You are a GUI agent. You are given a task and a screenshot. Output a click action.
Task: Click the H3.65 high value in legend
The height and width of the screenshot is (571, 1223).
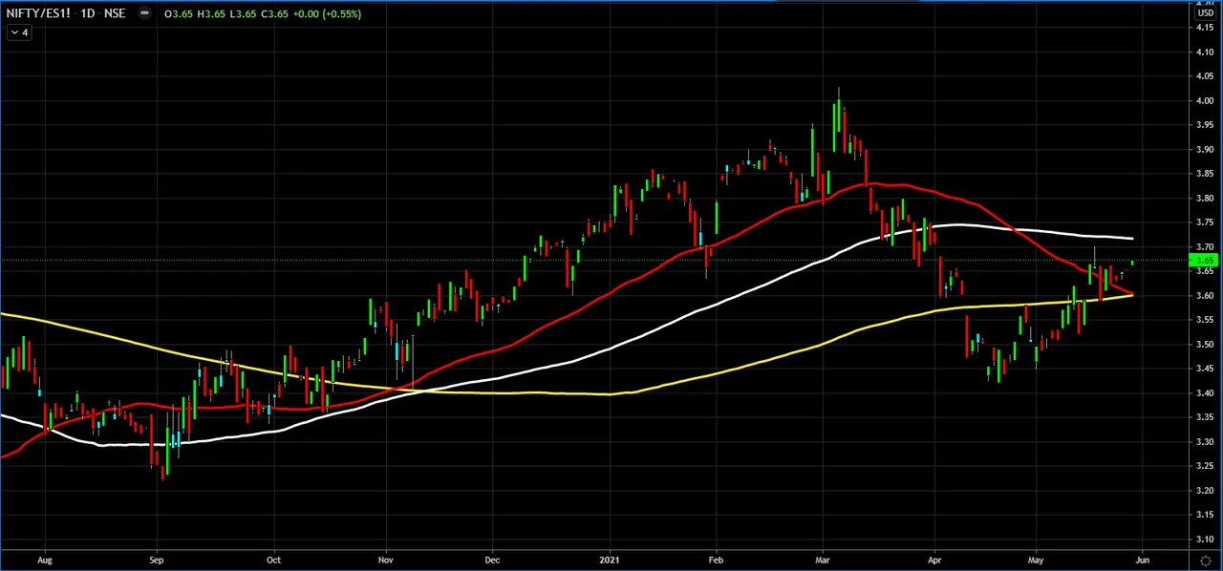coord(211,13)
